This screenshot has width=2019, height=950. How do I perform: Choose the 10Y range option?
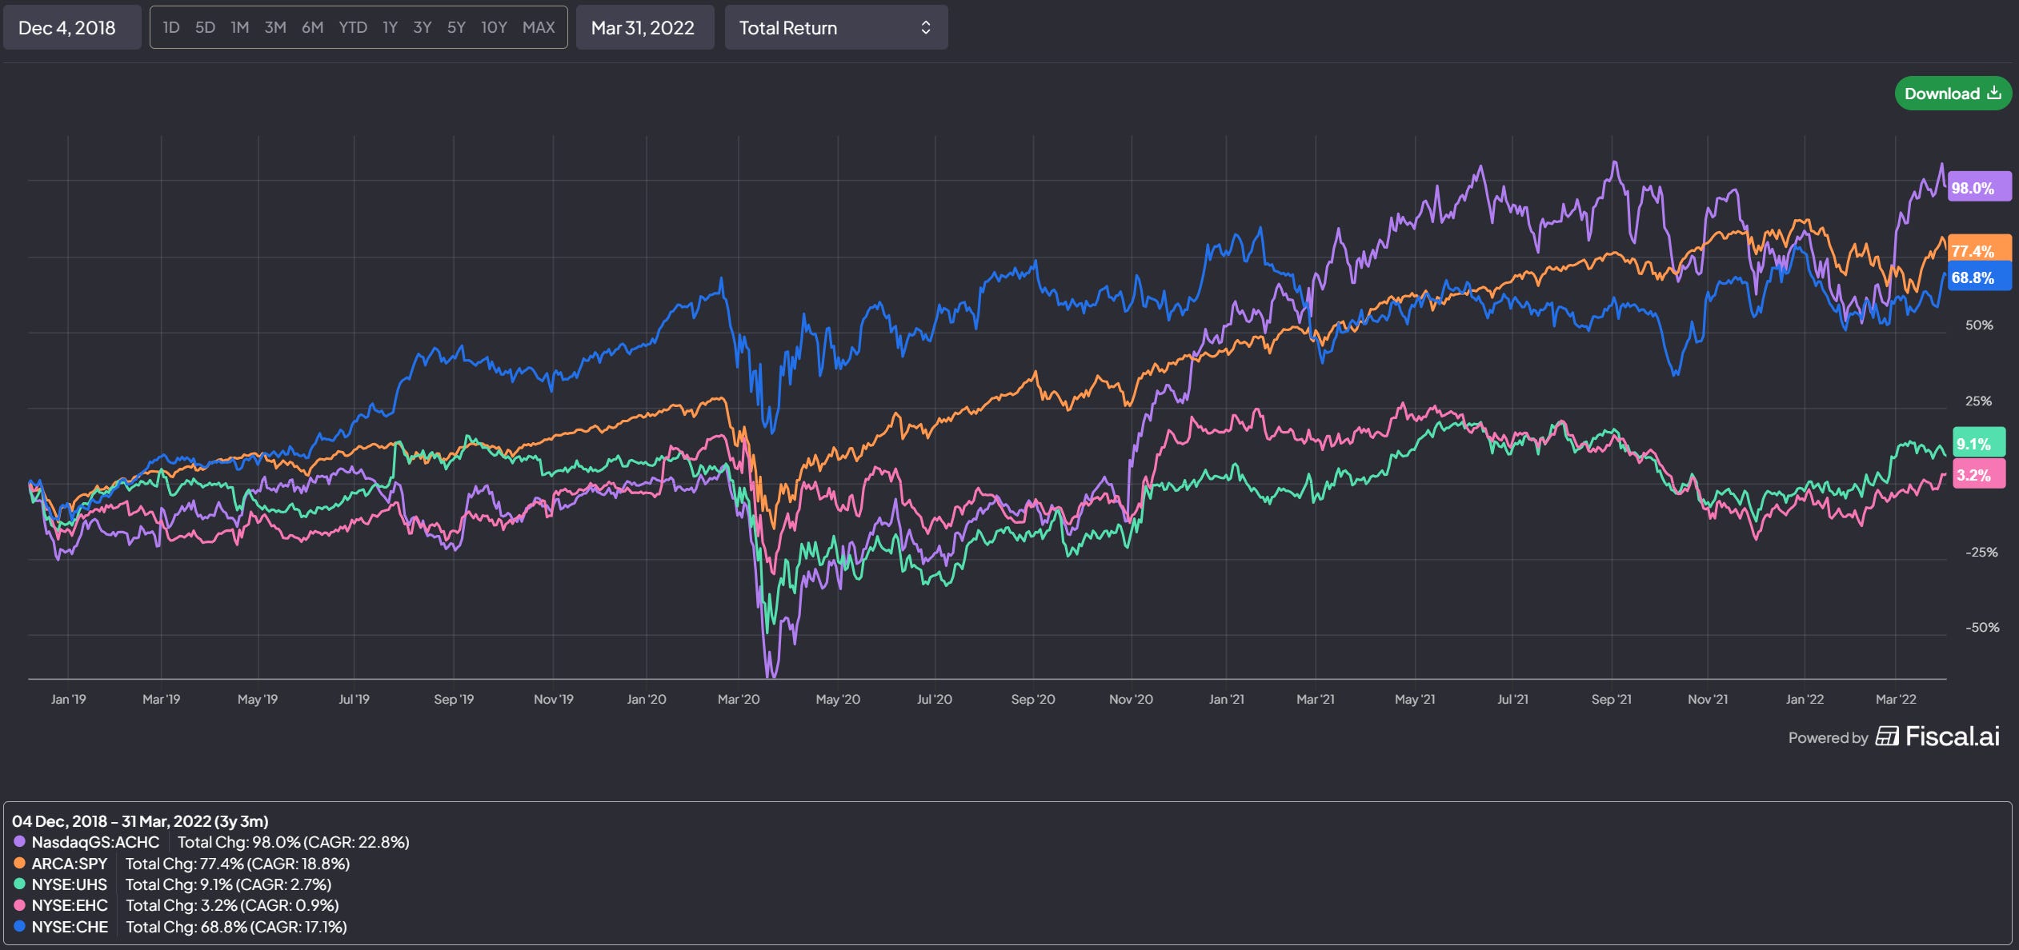[x=494, y=28]
